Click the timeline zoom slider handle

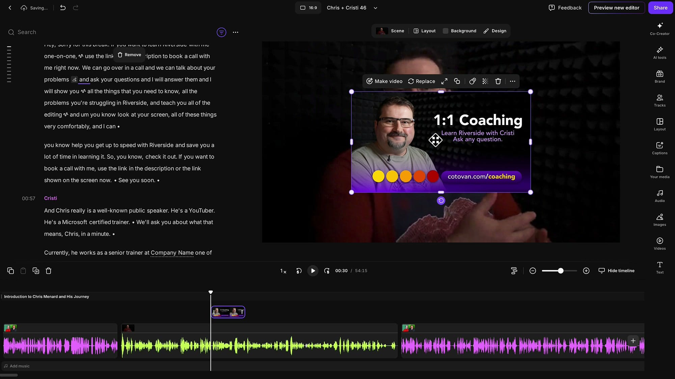click(x=561, y=271)
